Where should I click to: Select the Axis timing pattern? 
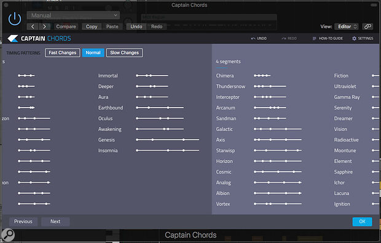pos(221,140)
